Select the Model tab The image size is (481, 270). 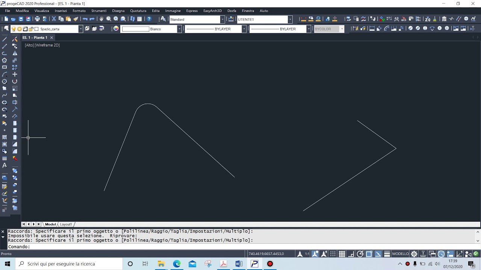[50, 224]
